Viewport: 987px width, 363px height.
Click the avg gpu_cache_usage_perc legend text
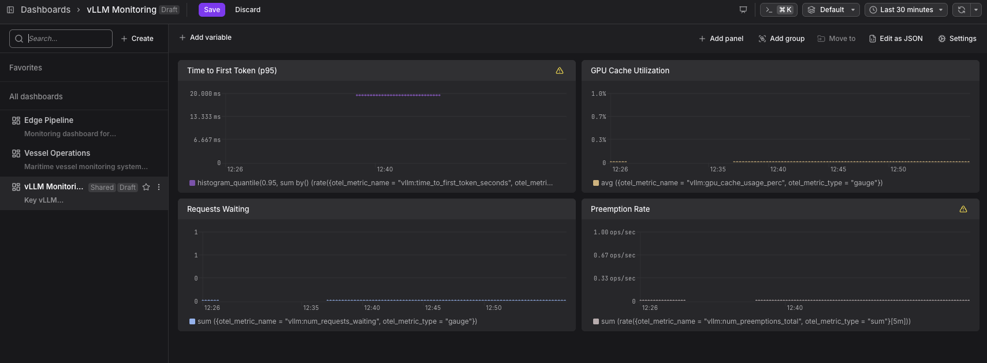click(x=742, y=183)
